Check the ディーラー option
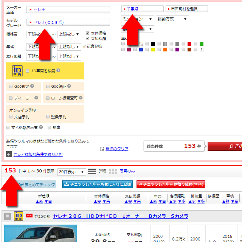Viewport: 242px width, 242px height. [x=11, y=98]
